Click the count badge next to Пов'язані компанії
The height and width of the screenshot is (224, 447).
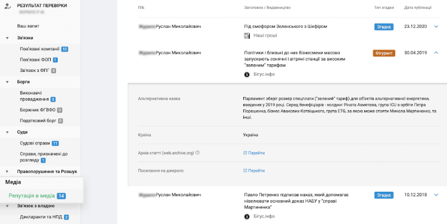coord(65,49)
